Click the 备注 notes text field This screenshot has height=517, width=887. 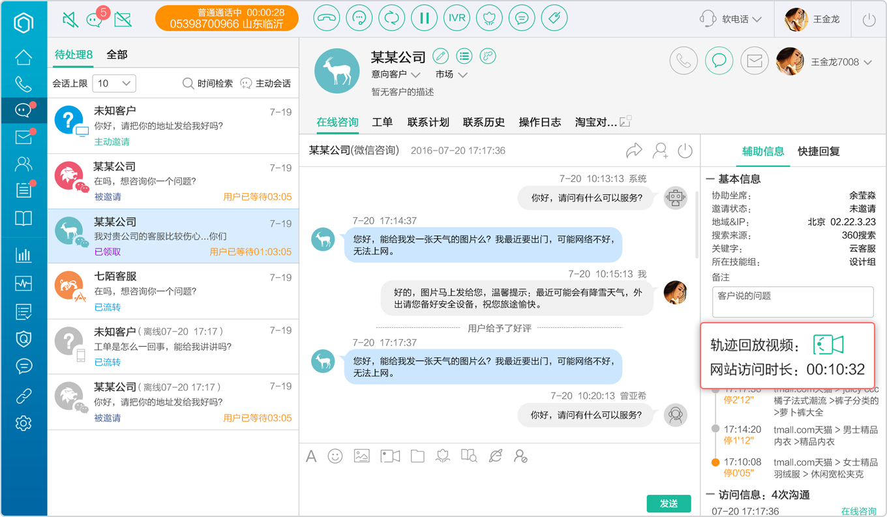[792, 303]
